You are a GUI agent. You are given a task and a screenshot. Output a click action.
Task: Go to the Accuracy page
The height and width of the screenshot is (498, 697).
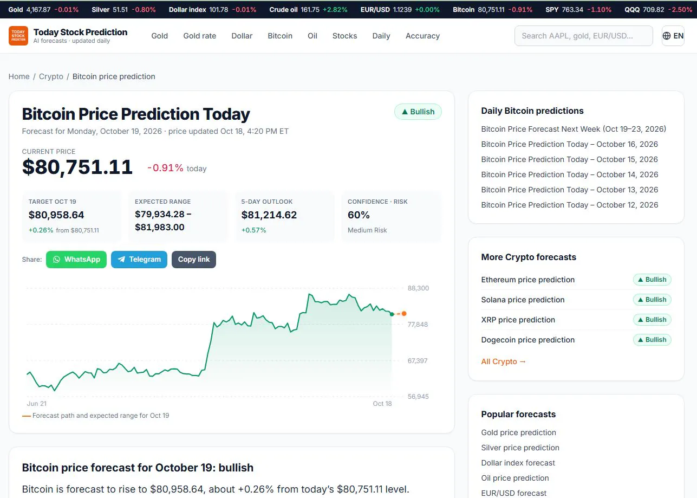422,36
